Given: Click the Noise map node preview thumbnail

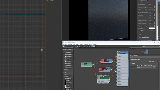Looking at the screenshot, I should click(83, 64).
